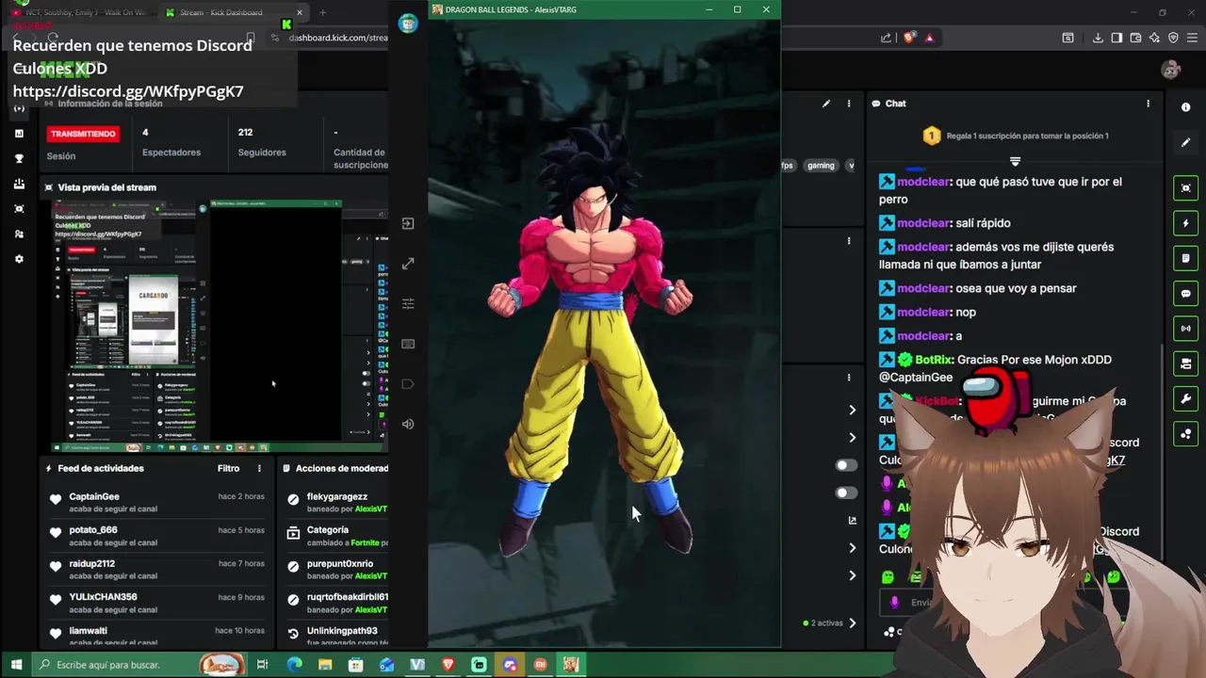
Task: Click the pencil edit icon in right dashboard rail
Action: tap(1185, 142)
